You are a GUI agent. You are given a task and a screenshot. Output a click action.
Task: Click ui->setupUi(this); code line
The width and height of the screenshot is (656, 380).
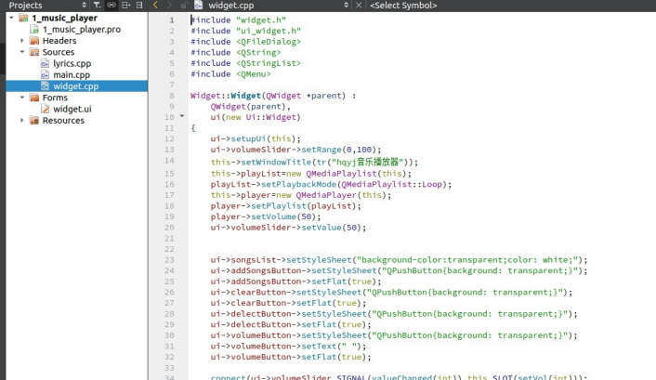(256, 139)
